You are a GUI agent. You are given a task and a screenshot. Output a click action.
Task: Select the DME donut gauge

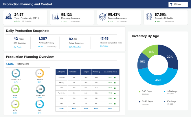click(x=15, y=89)
